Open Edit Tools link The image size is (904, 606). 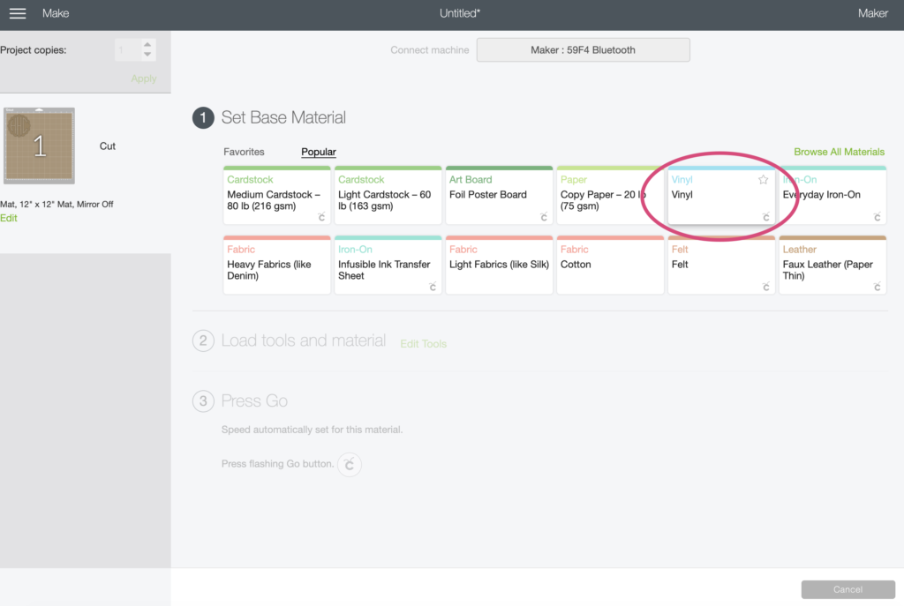tap(423, 344)
